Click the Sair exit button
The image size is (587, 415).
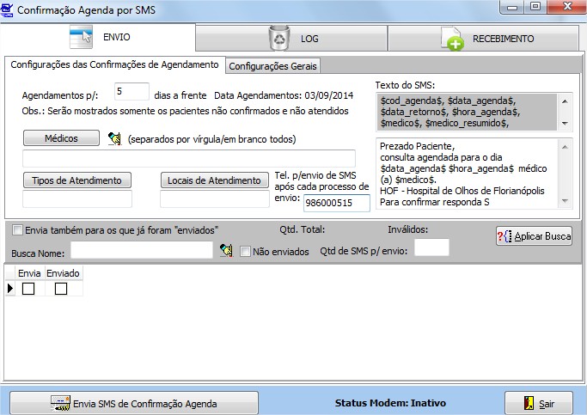(538, 402)
